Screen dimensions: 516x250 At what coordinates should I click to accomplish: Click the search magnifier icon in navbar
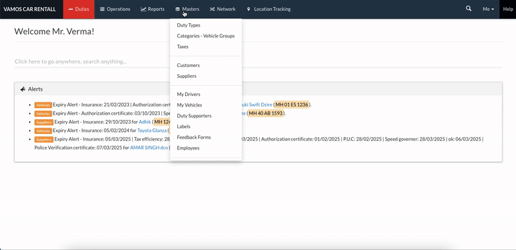[469, 9]
